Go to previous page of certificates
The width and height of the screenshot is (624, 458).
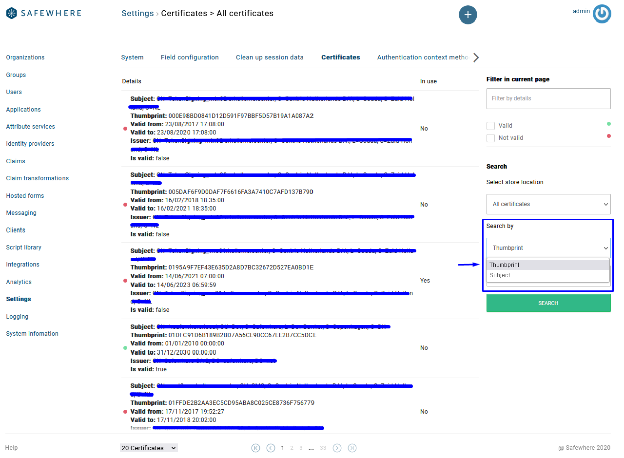pyautogui.click(x=271, y=448)
